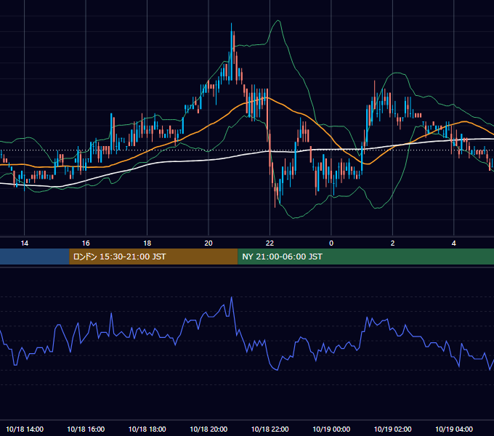Click the oscillator line peak near 20:45

[232, 297]
